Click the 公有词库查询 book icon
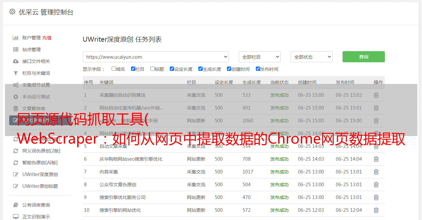 point(15,205)
